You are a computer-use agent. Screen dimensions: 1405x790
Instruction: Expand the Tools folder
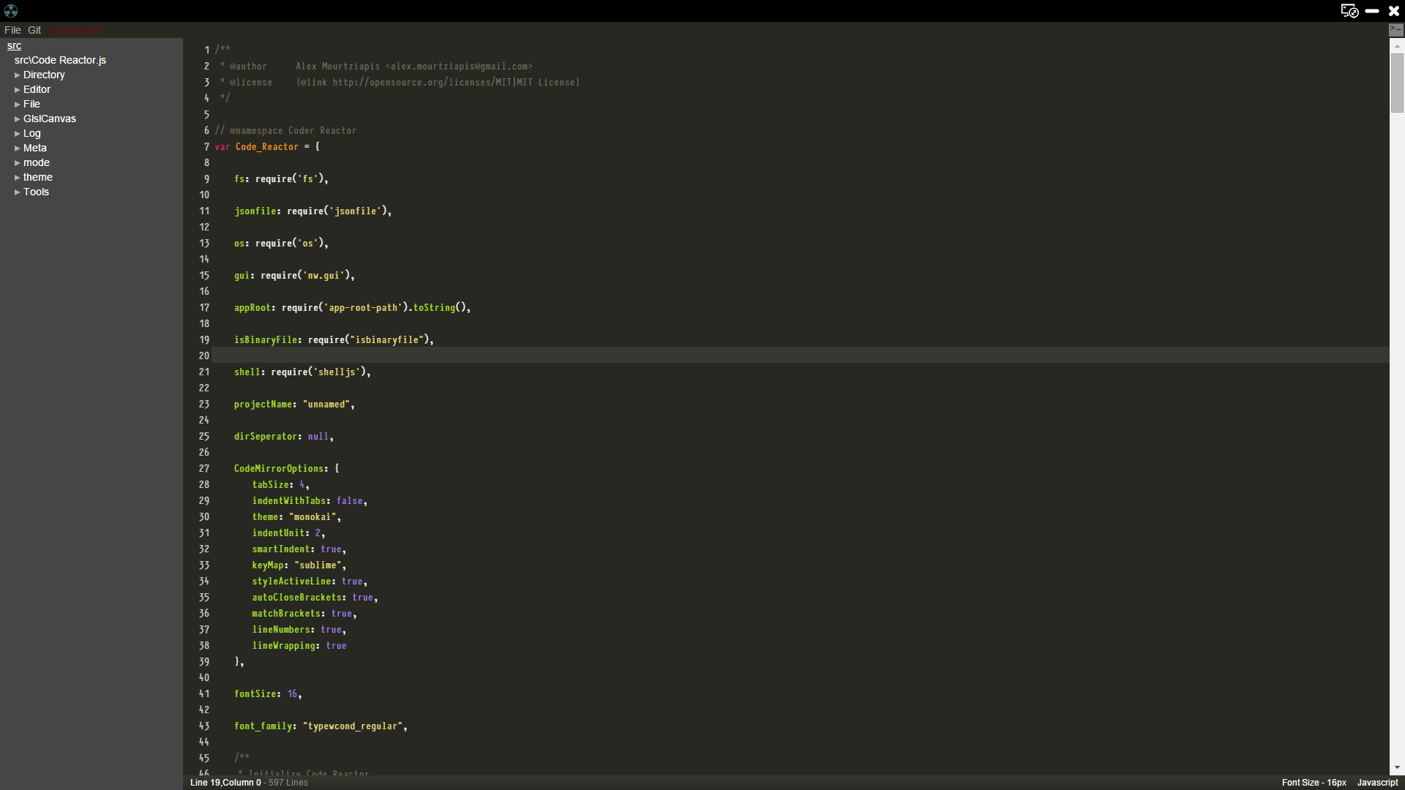point(36,192)
